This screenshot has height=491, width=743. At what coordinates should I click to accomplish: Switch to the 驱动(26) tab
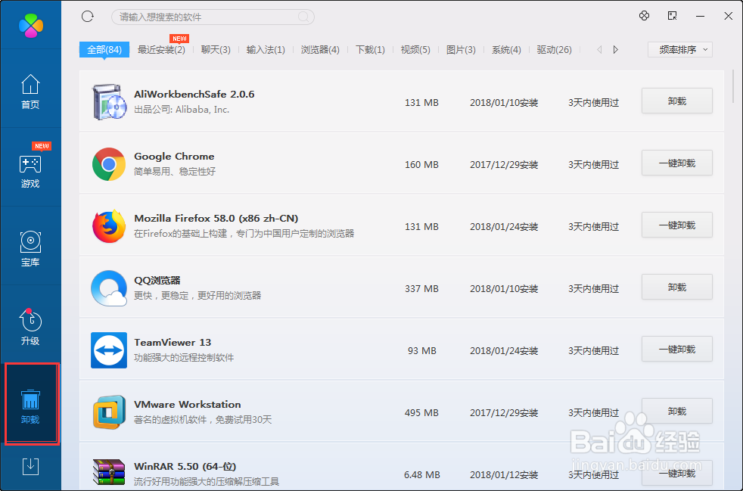pyautogui.click(x=555, y=49)
